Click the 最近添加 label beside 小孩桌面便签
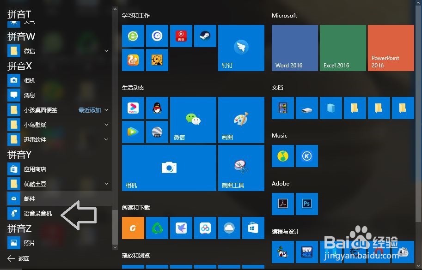 (90, 110)
